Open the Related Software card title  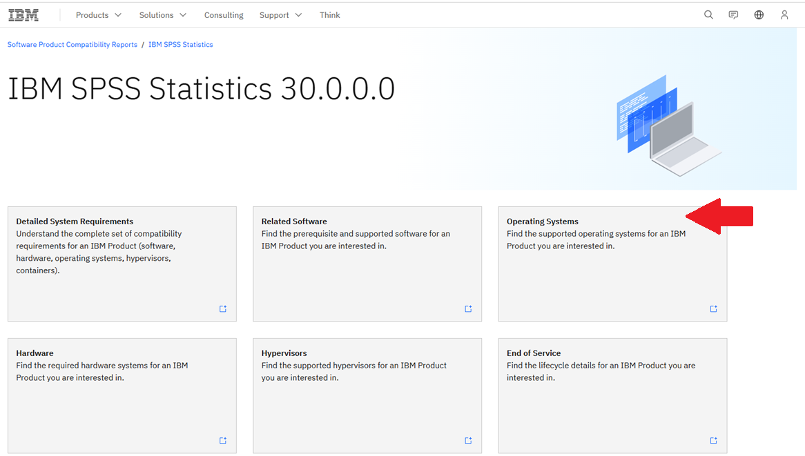click(294, 221)
